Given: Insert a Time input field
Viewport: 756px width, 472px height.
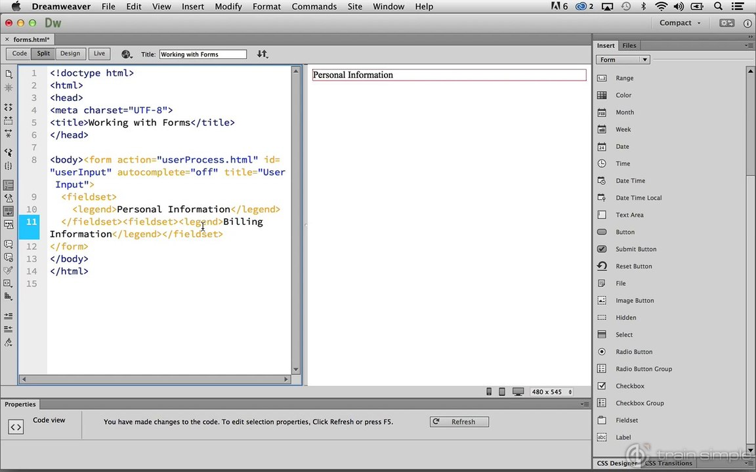Looking at the screenshot, I should tap(622, 164).
